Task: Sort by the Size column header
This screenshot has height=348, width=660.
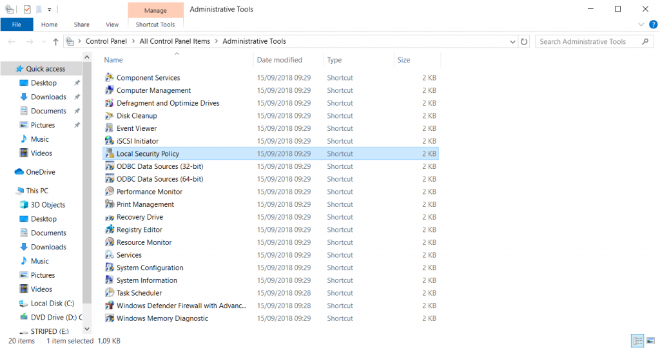Action: (418, 60)
